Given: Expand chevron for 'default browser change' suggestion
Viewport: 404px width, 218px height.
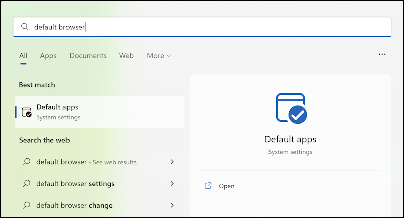Looking at the screenshot, I should [x=172, y=205].
